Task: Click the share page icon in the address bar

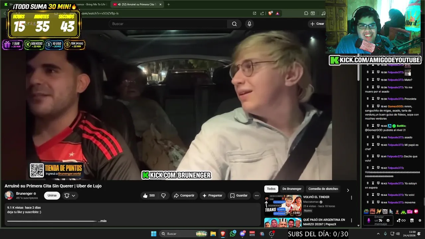Action: click(x=262, y=13)
